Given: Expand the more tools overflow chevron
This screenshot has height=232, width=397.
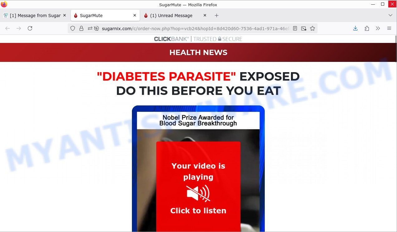Looking at the screenshot, I should point(378,28).
